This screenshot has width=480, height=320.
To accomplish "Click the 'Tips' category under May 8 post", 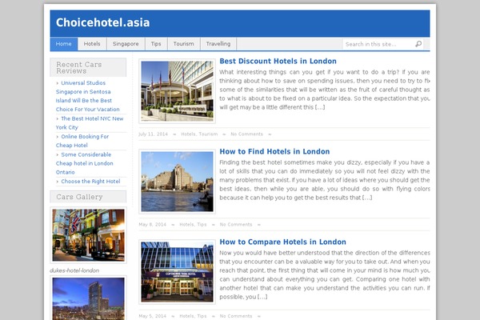I will click(x=202, y=225).
